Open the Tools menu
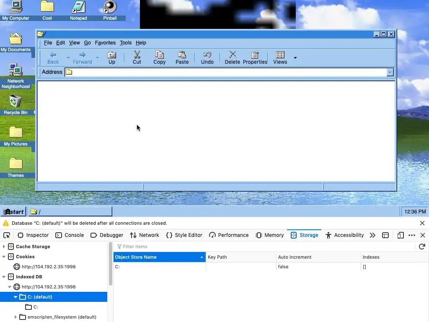The image size is (429, 322). pyautogui.click(x=126, y=43)
